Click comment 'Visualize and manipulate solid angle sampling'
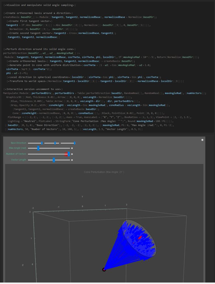This screenshot has height=284, width=215. 39,5
